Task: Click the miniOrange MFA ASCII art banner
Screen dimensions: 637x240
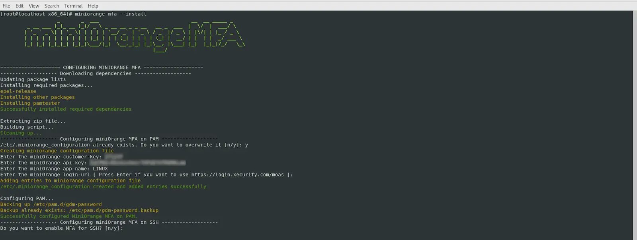Action: pyautogui.click(x=135, y=36)
